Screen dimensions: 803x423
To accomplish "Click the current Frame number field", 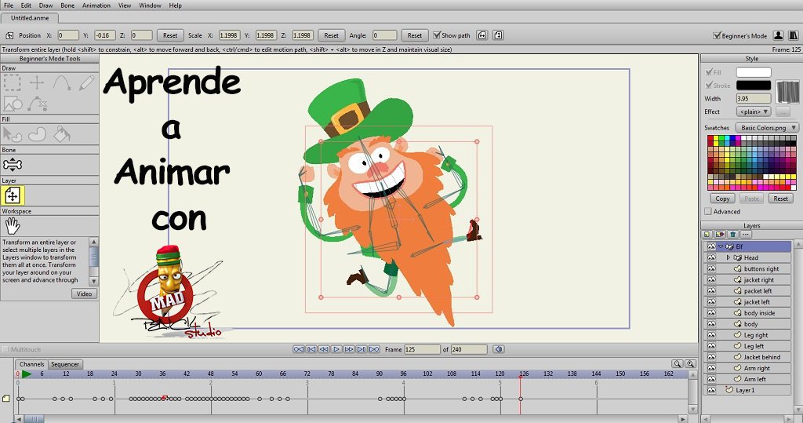I will coord(422,349).
